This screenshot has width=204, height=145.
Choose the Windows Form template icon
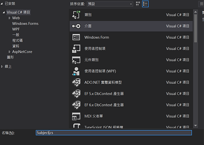[76, 37]
